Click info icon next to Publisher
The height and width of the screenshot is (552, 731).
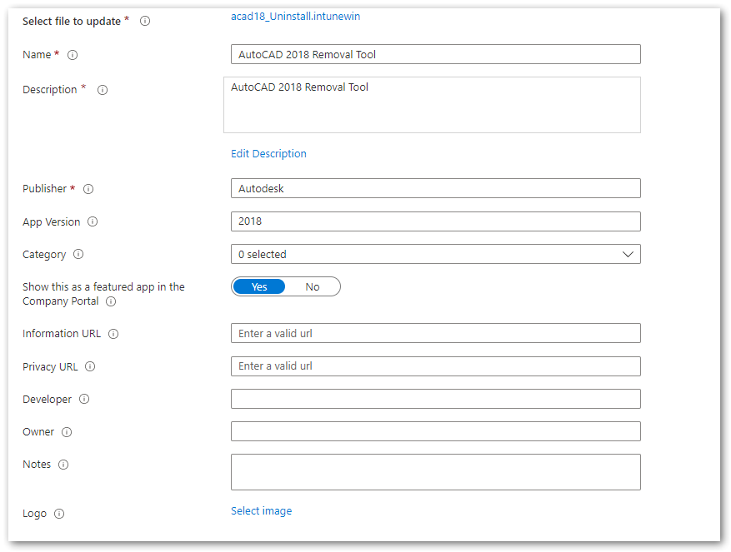[88, 189]
